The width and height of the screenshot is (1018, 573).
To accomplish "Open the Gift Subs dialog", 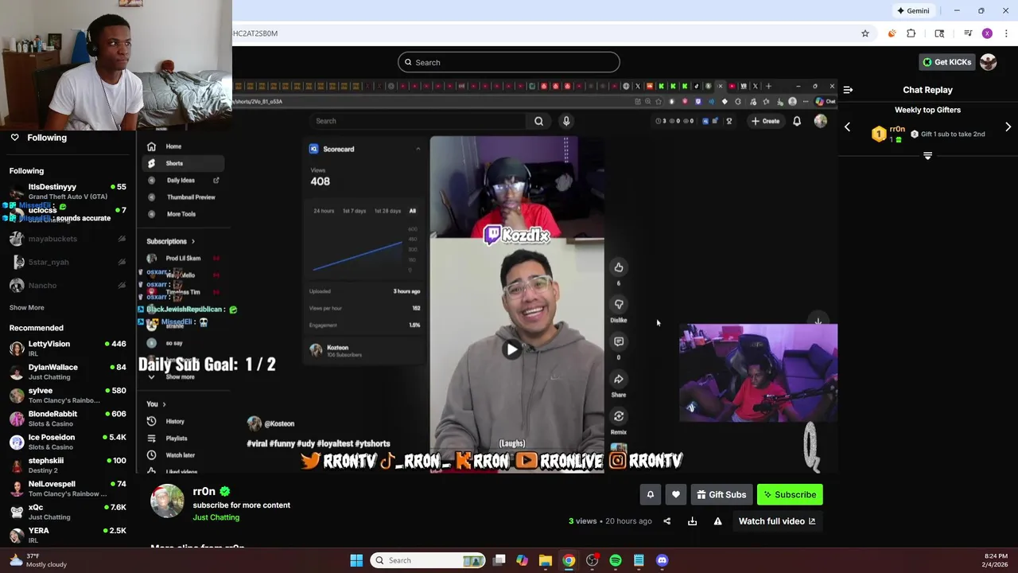I will (x=721, y=494).
